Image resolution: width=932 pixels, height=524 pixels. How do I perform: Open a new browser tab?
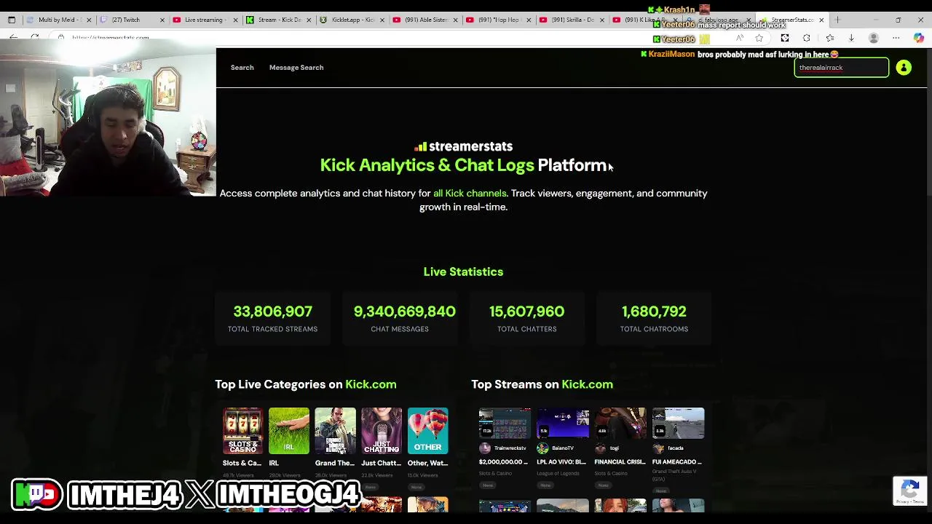(x=838, y=20)
